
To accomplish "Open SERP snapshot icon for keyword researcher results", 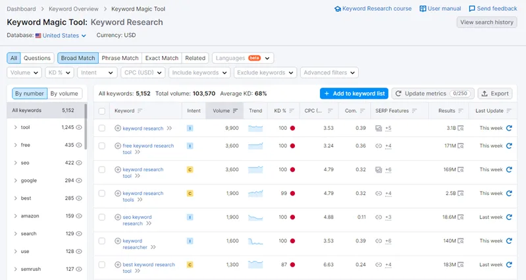I will 460,241.
